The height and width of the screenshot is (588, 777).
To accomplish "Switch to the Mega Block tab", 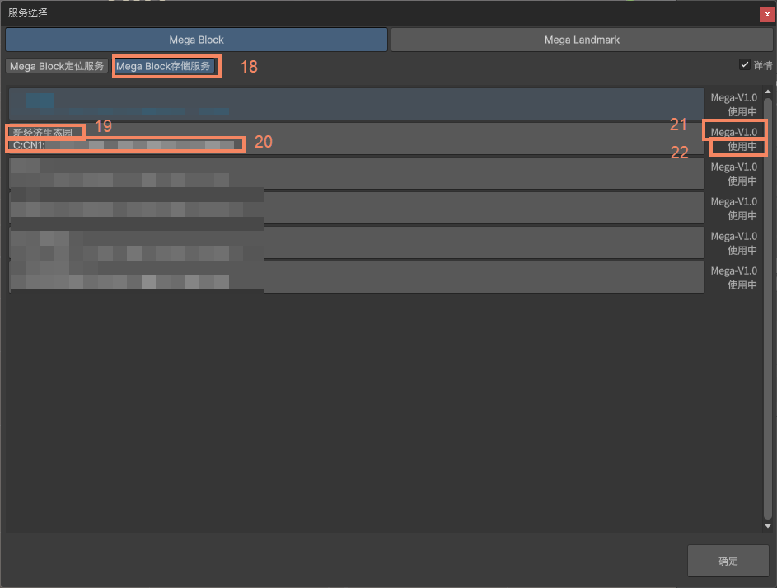I will click(196, 39).
